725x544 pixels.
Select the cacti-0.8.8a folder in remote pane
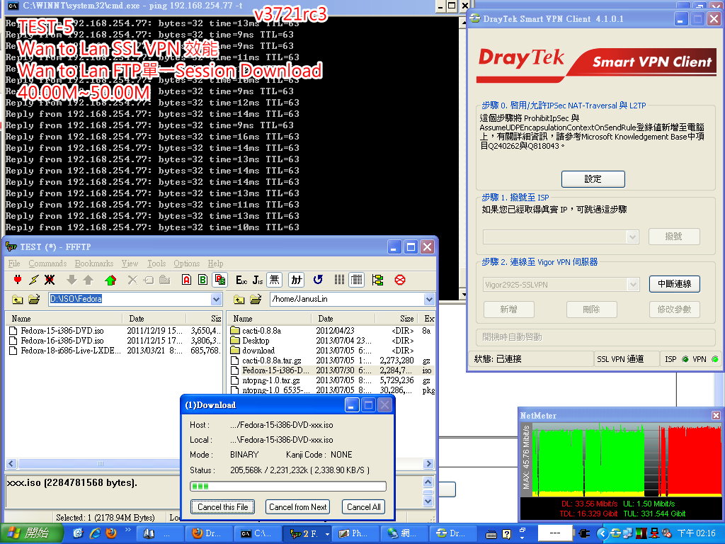pos(256,331)
